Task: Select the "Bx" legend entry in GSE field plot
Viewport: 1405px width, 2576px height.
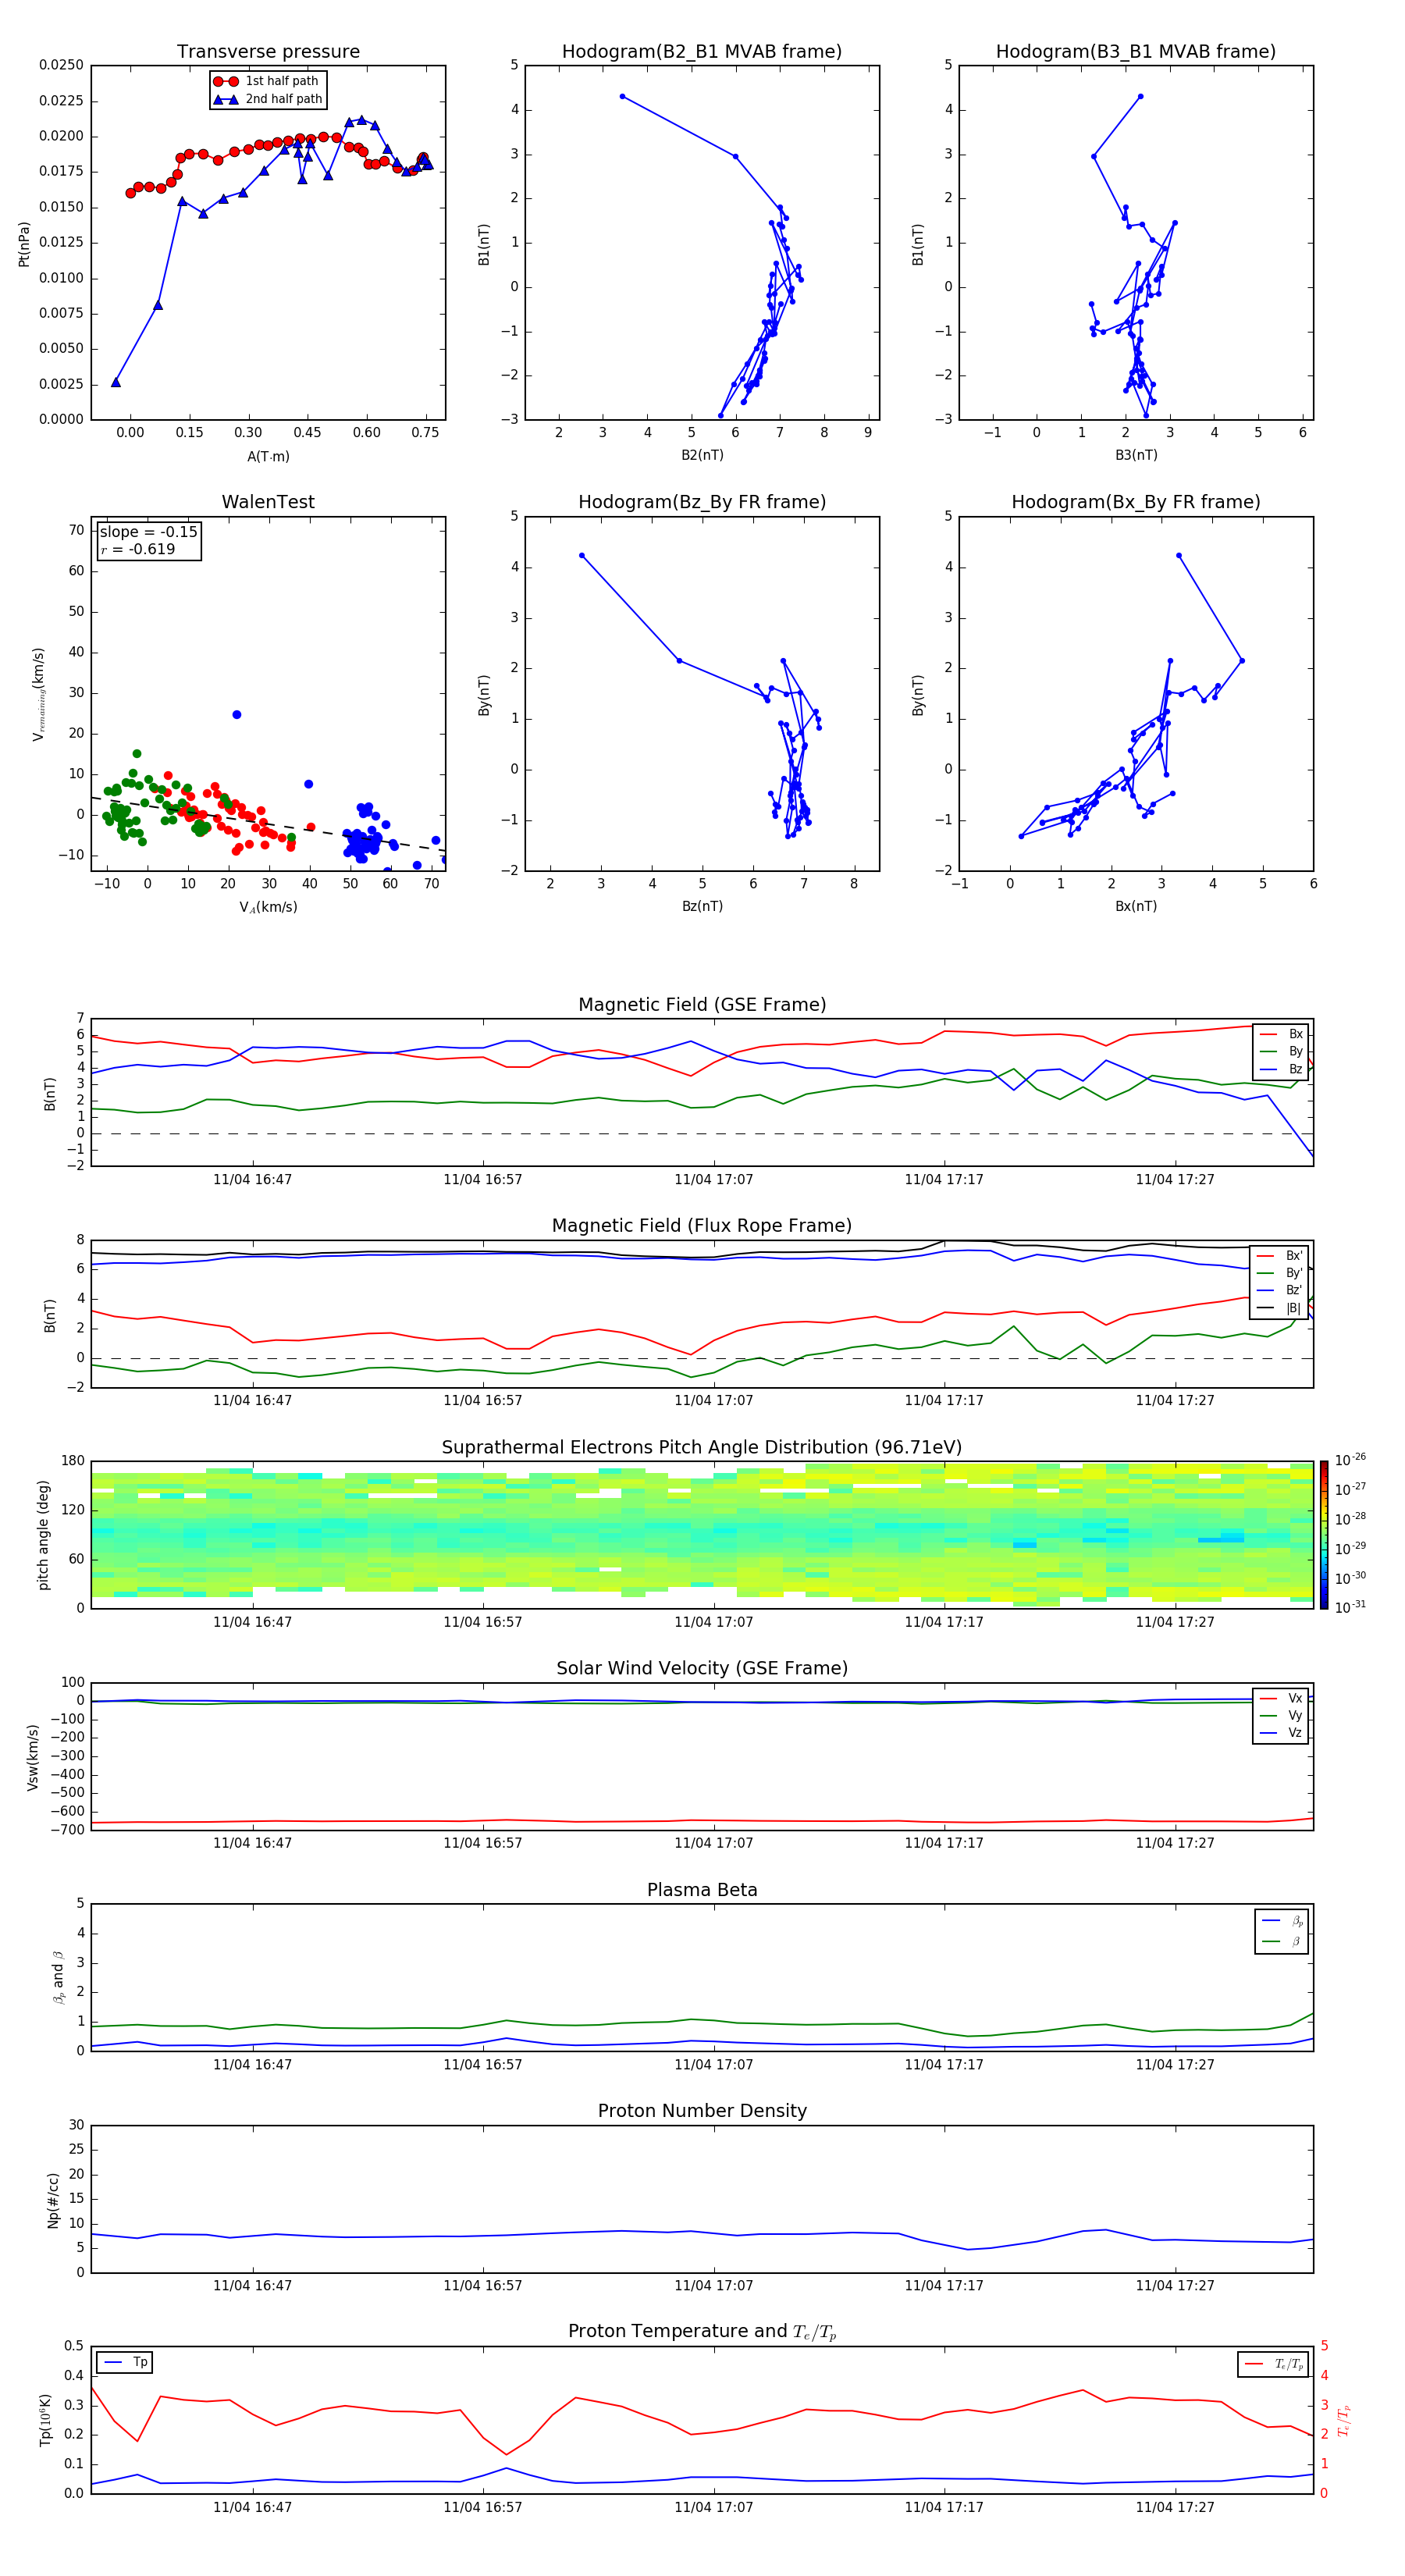Action: (x=1281, y=1035)
